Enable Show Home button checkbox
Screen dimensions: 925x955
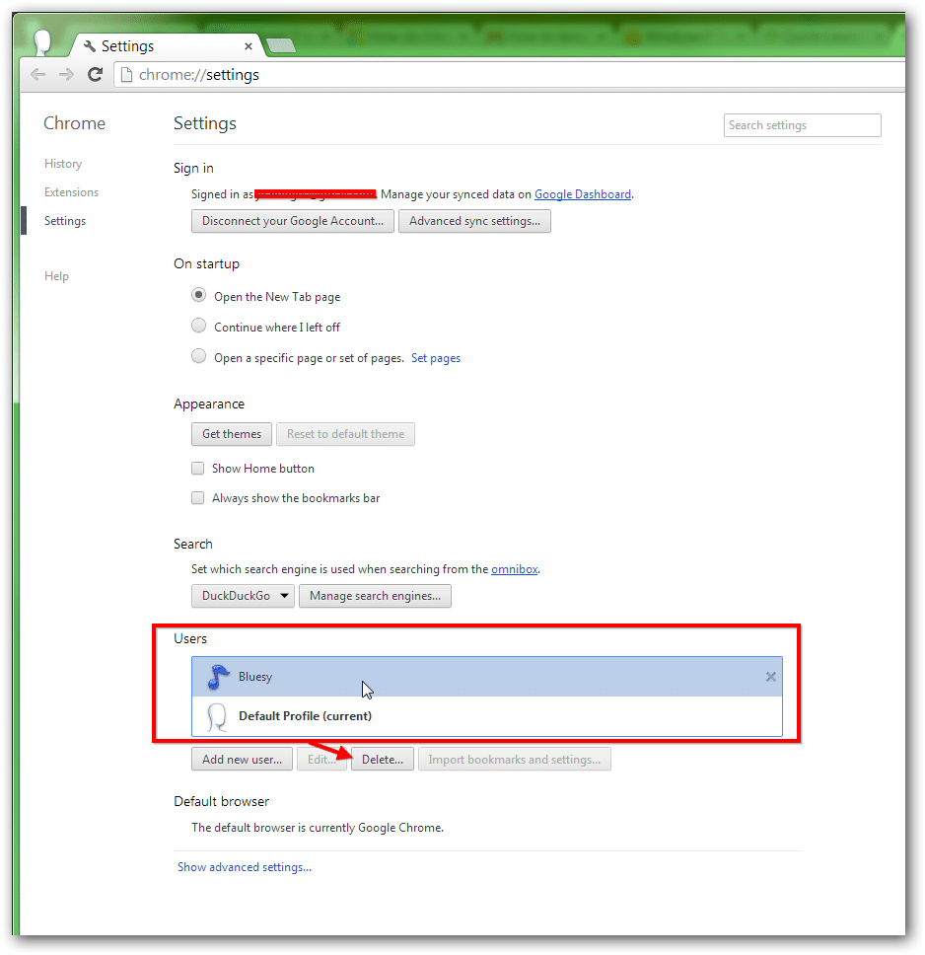click(198, 469)
